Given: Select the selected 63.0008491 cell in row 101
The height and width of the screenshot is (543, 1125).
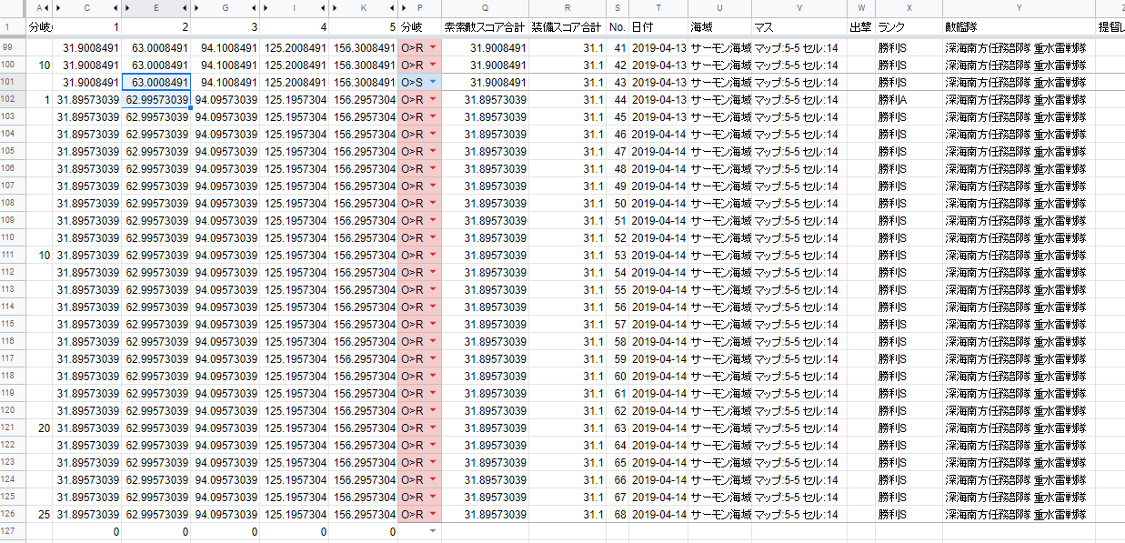Looking at the screenshot, I should (x=156, y=83).
